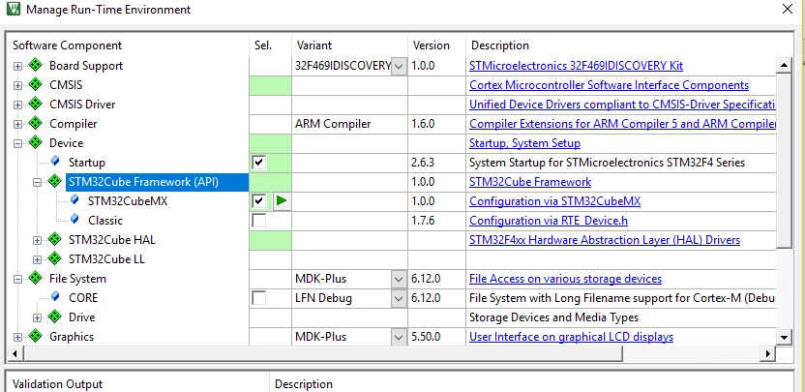
Task: Click the horizontal scrollbar left arrow
Action: (x=15, y=353)
